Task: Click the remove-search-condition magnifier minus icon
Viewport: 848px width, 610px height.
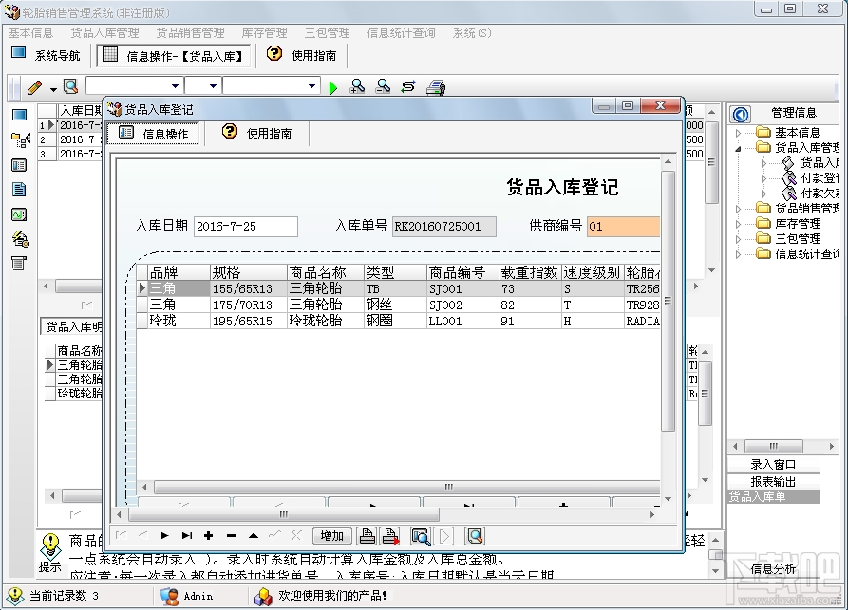Action: pos(383,86)
